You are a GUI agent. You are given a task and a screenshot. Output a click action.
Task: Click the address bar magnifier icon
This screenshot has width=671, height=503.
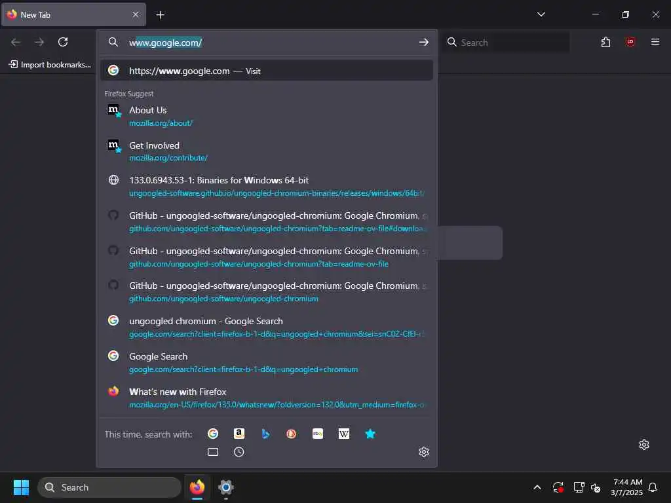[113, 42]
